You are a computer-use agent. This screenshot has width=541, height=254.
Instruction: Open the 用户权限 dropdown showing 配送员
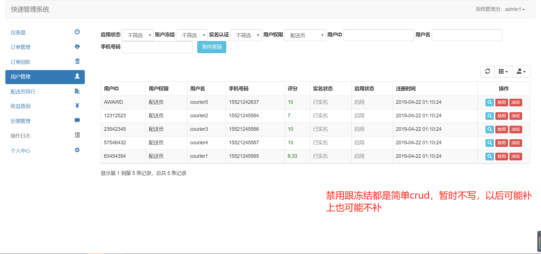pyautogui.click(x=305, y=35)
